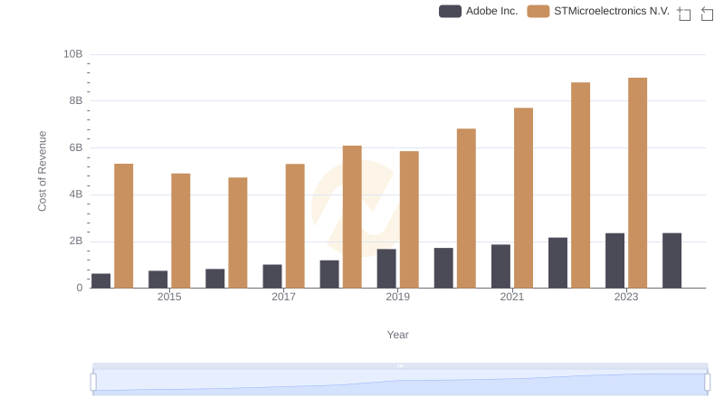
Task: Select the STMicroelectronics bar for 2023
Action: tap(637, 183)
